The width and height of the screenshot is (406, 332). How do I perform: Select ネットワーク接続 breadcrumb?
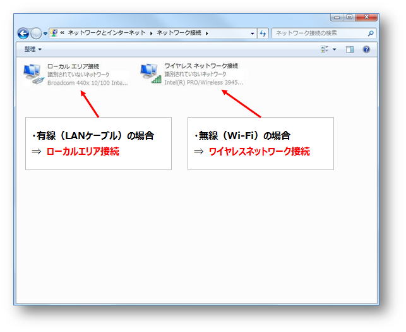(x=179, y=33)
